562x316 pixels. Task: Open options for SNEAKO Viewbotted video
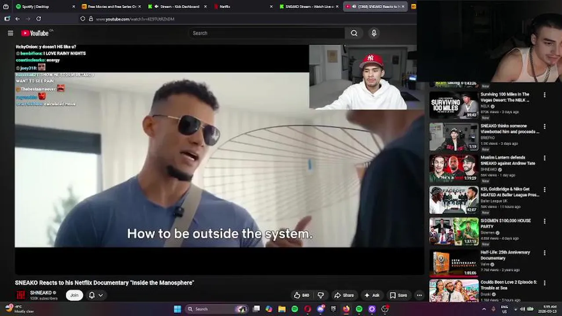click(x=544, y=126)
